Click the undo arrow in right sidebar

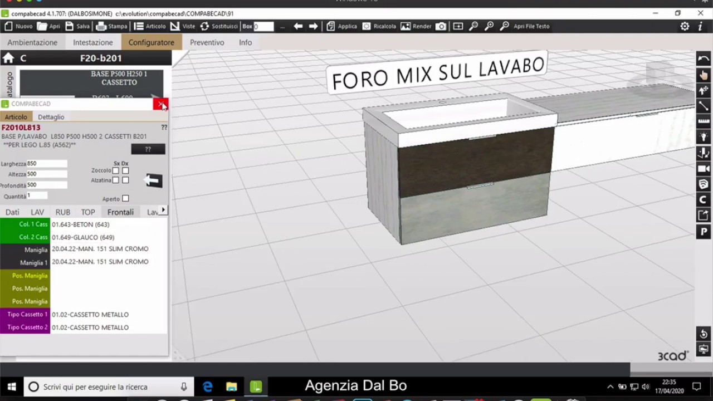(704, 59)
